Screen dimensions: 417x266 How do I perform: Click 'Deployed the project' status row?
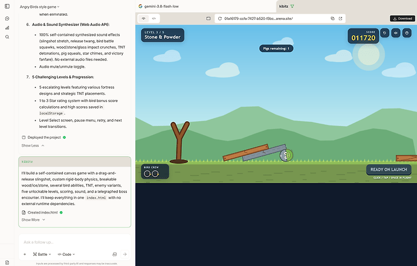pos(44,138)
